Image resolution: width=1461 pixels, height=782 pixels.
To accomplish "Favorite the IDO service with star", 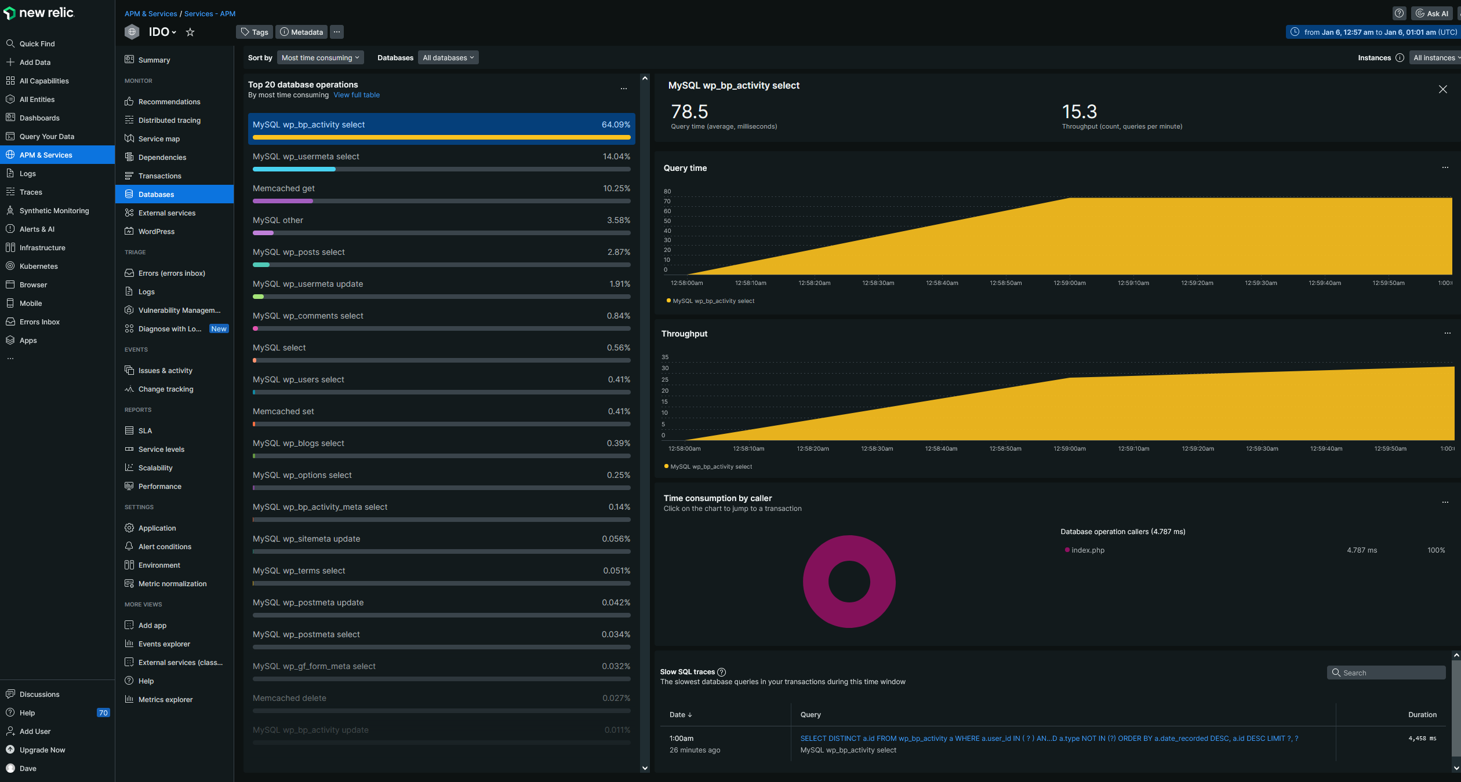I will tap(190, 32).
